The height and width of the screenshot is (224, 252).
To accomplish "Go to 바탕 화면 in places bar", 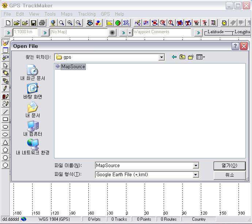I will (33, 91).
